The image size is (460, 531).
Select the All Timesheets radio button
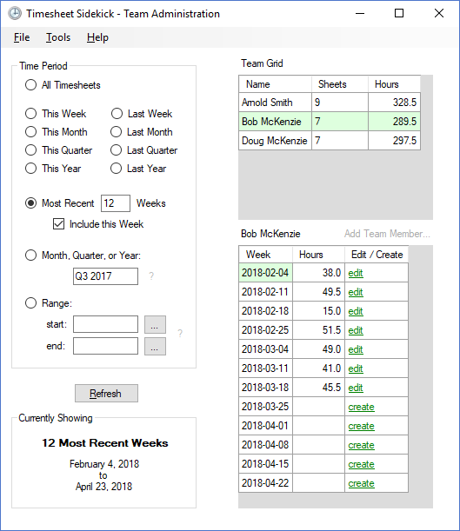30,84
